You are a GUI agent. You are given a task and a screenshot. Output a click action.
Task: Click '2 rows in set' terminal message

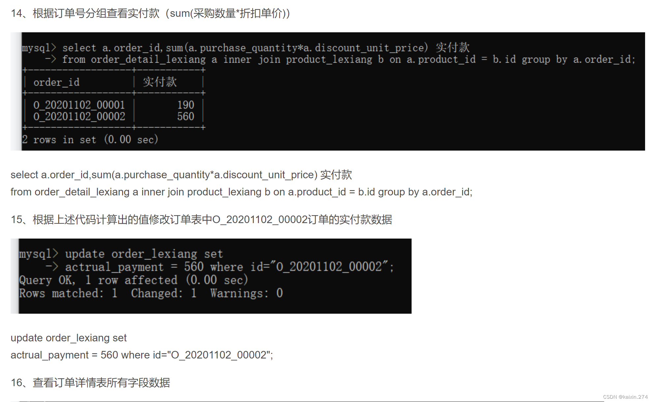(x=90, y=139)
